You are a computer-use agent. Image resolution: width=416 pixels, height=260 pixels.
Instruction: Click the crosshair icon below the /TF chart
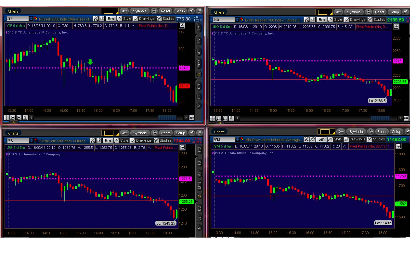tap(6, 118)
